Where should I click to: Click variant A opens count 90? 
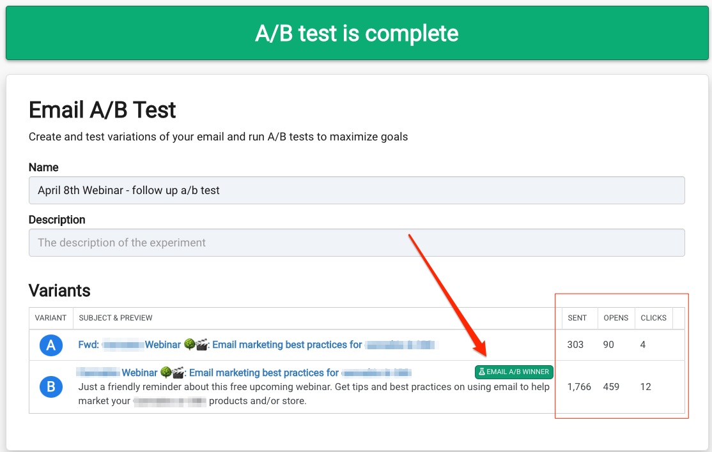pos(608,345)
